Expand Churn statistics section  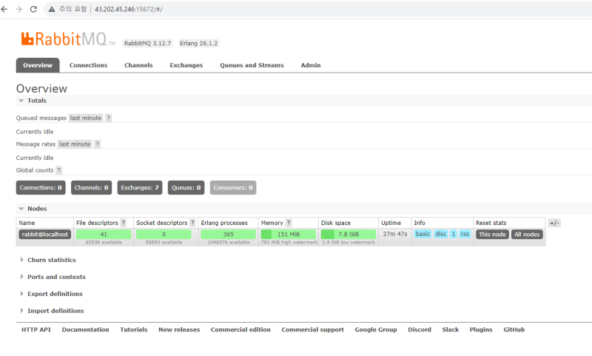[x=51, y=260]
